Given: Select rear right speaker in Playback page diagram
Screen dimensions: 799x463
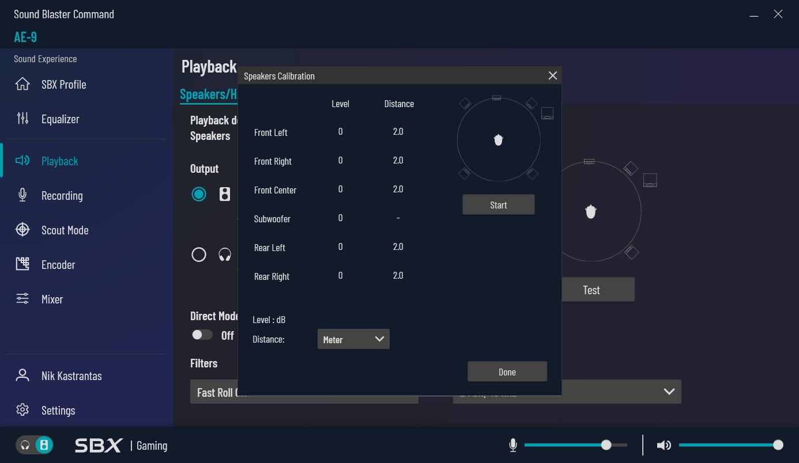Looking at the screenshot, I should [x=631, y=252].
